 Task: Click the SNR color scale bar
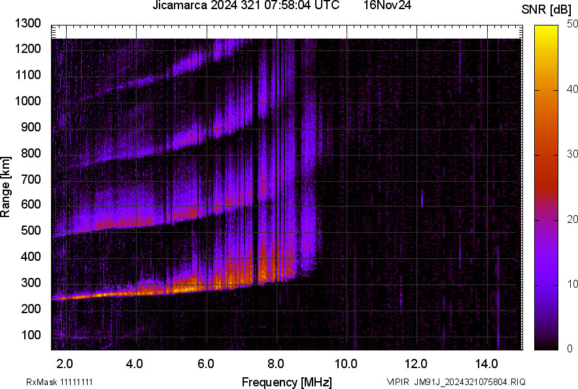click(x=547, y=188)
